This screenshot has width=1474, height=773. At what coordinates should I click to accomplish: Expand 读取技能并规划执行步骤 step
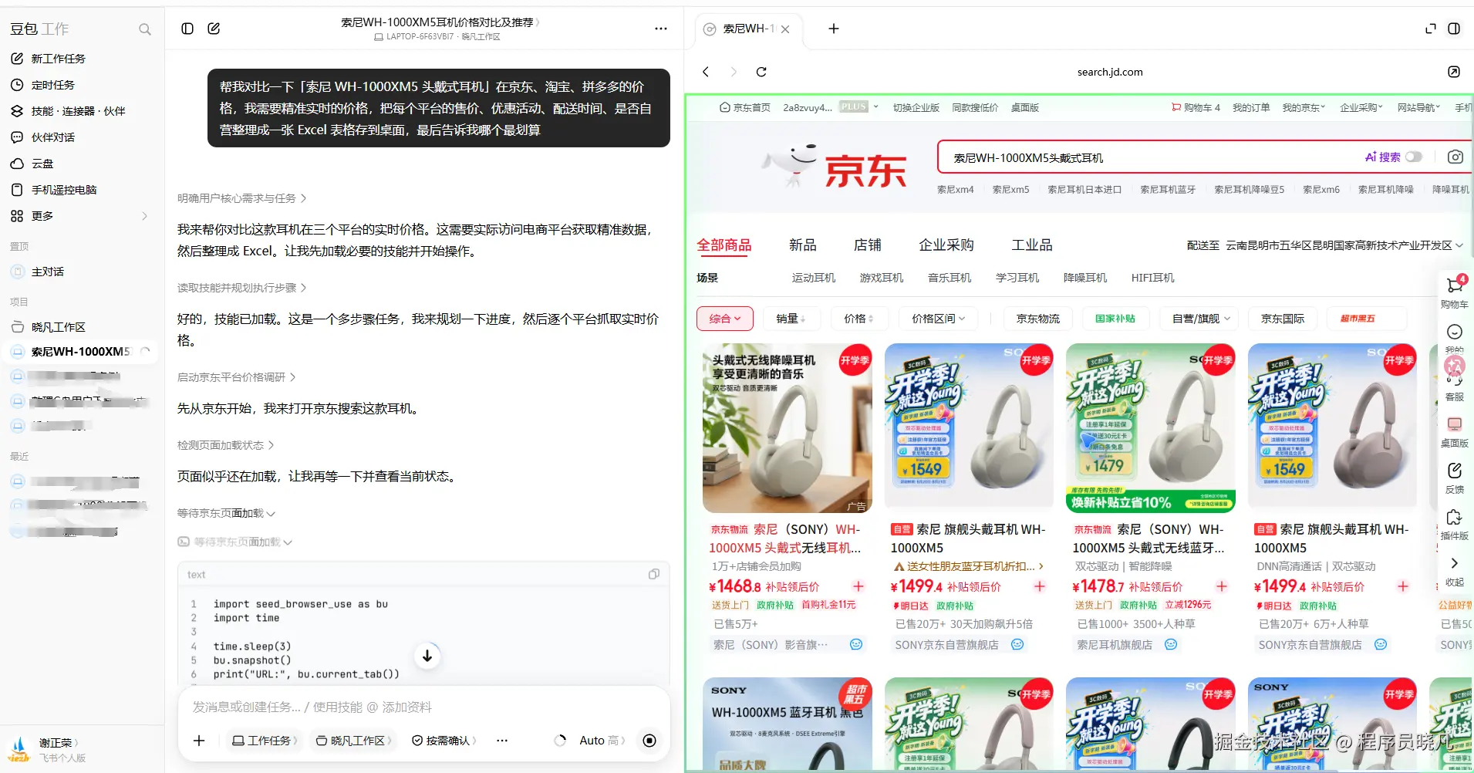[x=242, y=288]
